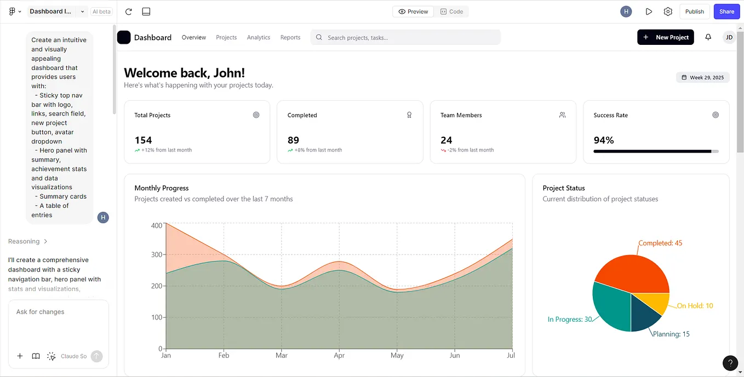Open the guidelines book icon in chat bar

[36, 356]
